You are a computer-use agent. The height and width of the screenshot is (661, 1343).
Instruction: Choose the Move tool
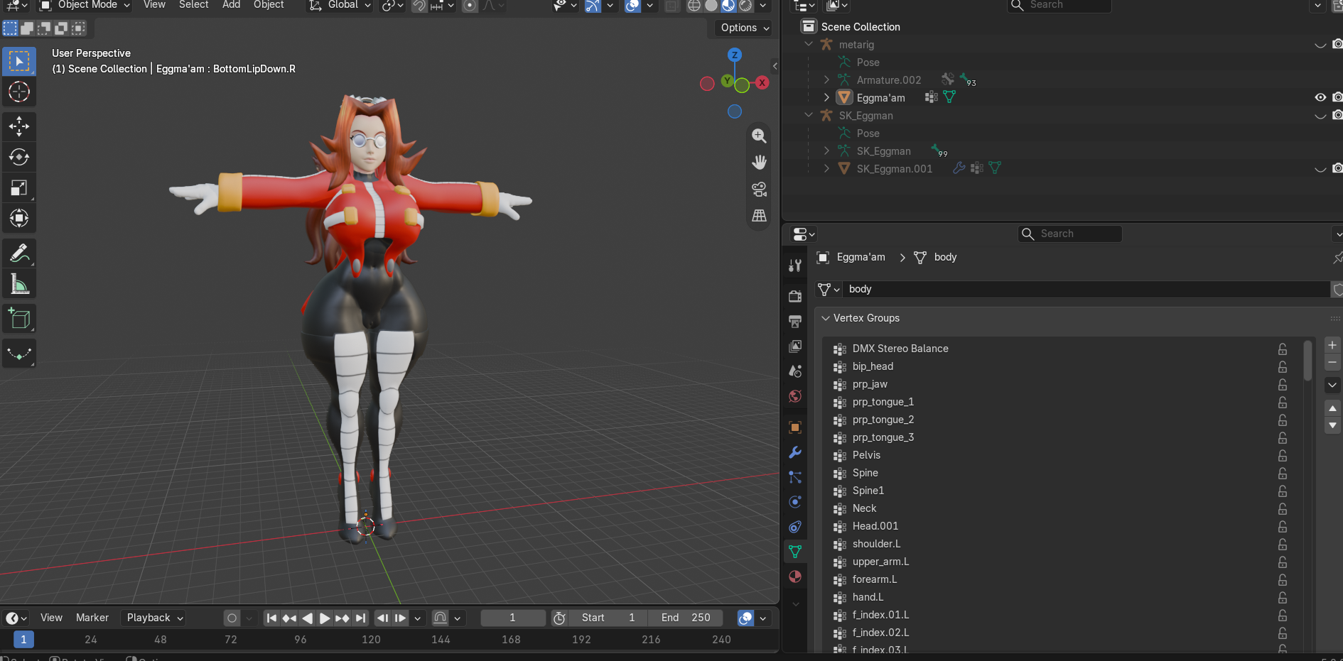click(19, 126)
